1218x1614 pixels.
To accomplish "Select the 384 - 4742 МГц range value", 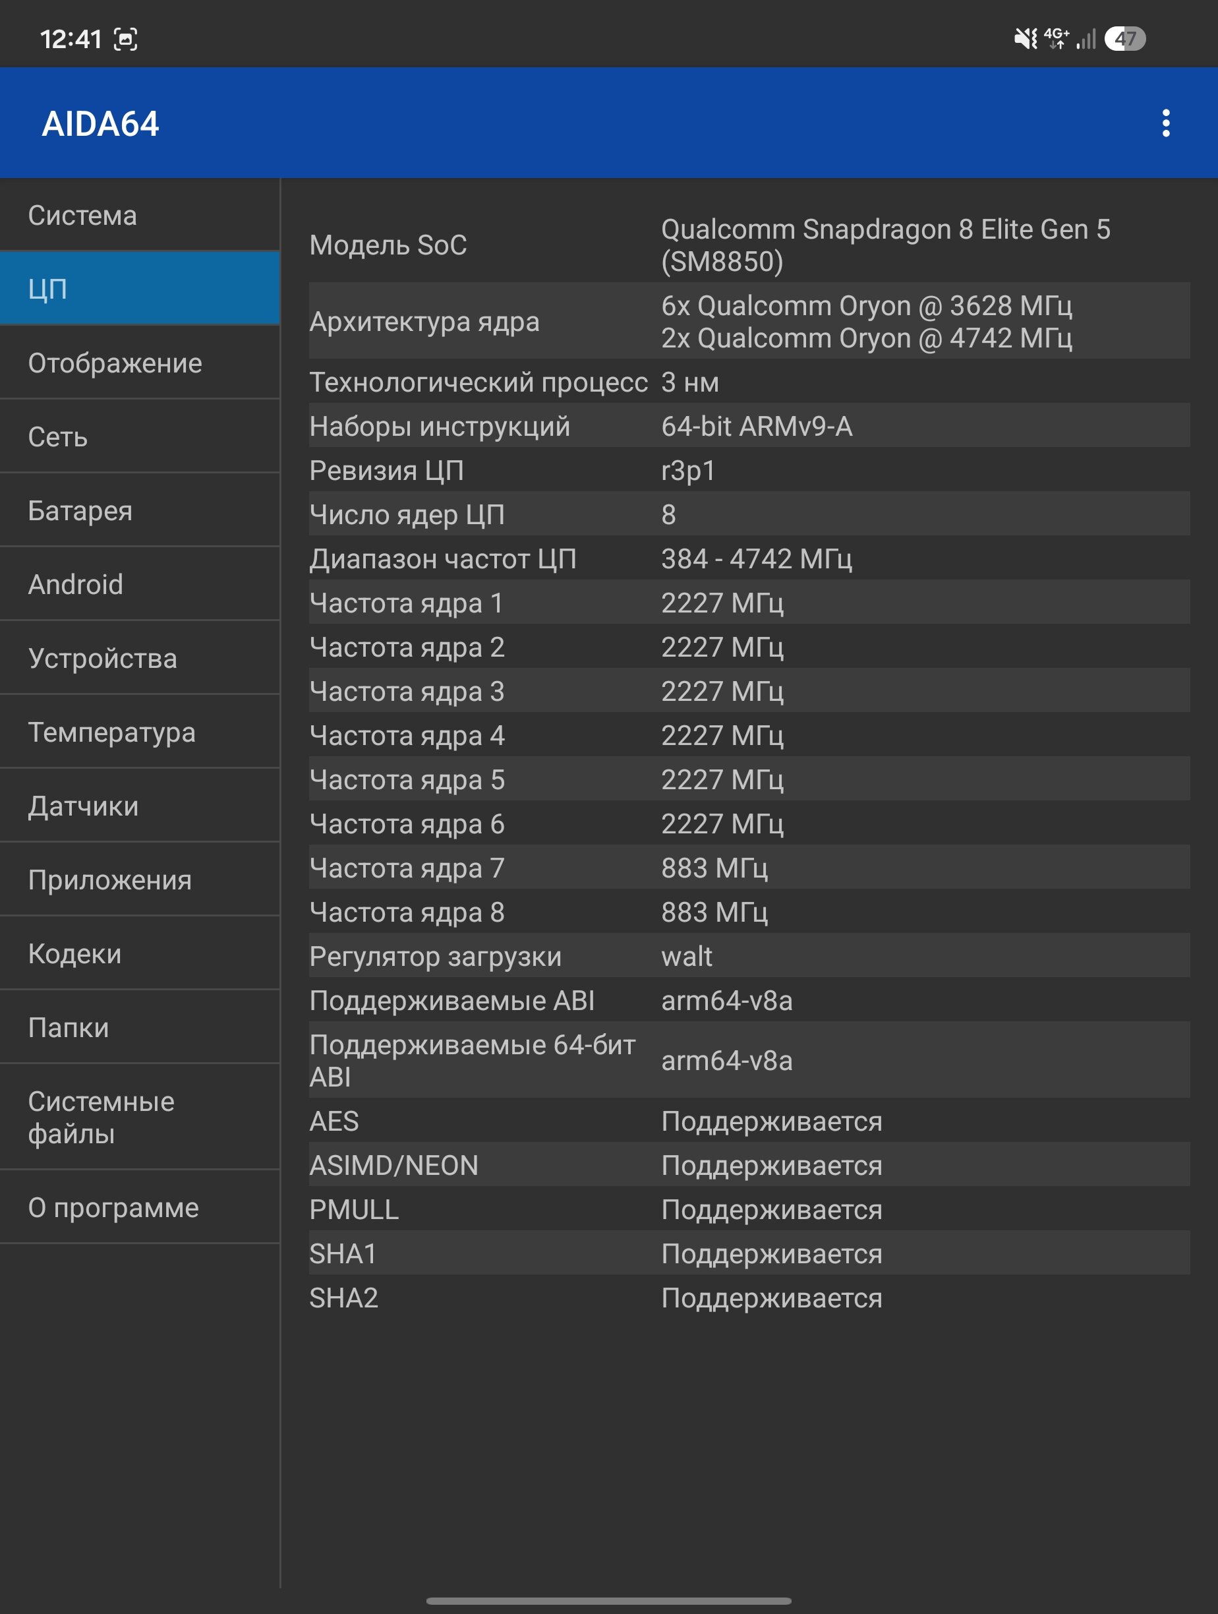I will pyautogui.click(x=757, y=559).
